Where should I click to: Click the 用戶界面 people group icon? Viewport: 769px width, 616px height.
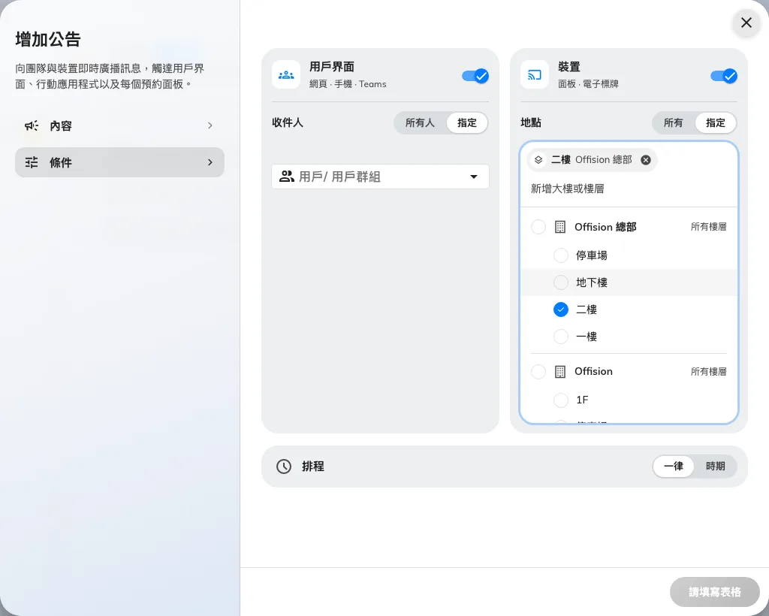click(x=286, y=75)
